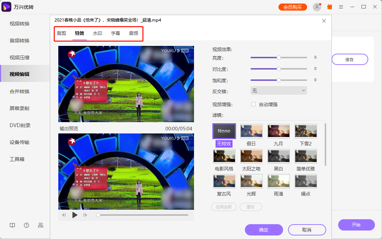Image resolution: width=382 pixels, height=239 pixels.
Task: Select the 特效 tab
Action: click(80, 33)
